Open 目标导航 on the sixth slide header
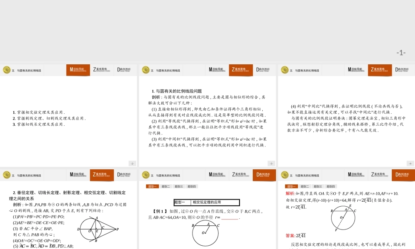Viewport: 415px width, 249px height. click(355, 175)
